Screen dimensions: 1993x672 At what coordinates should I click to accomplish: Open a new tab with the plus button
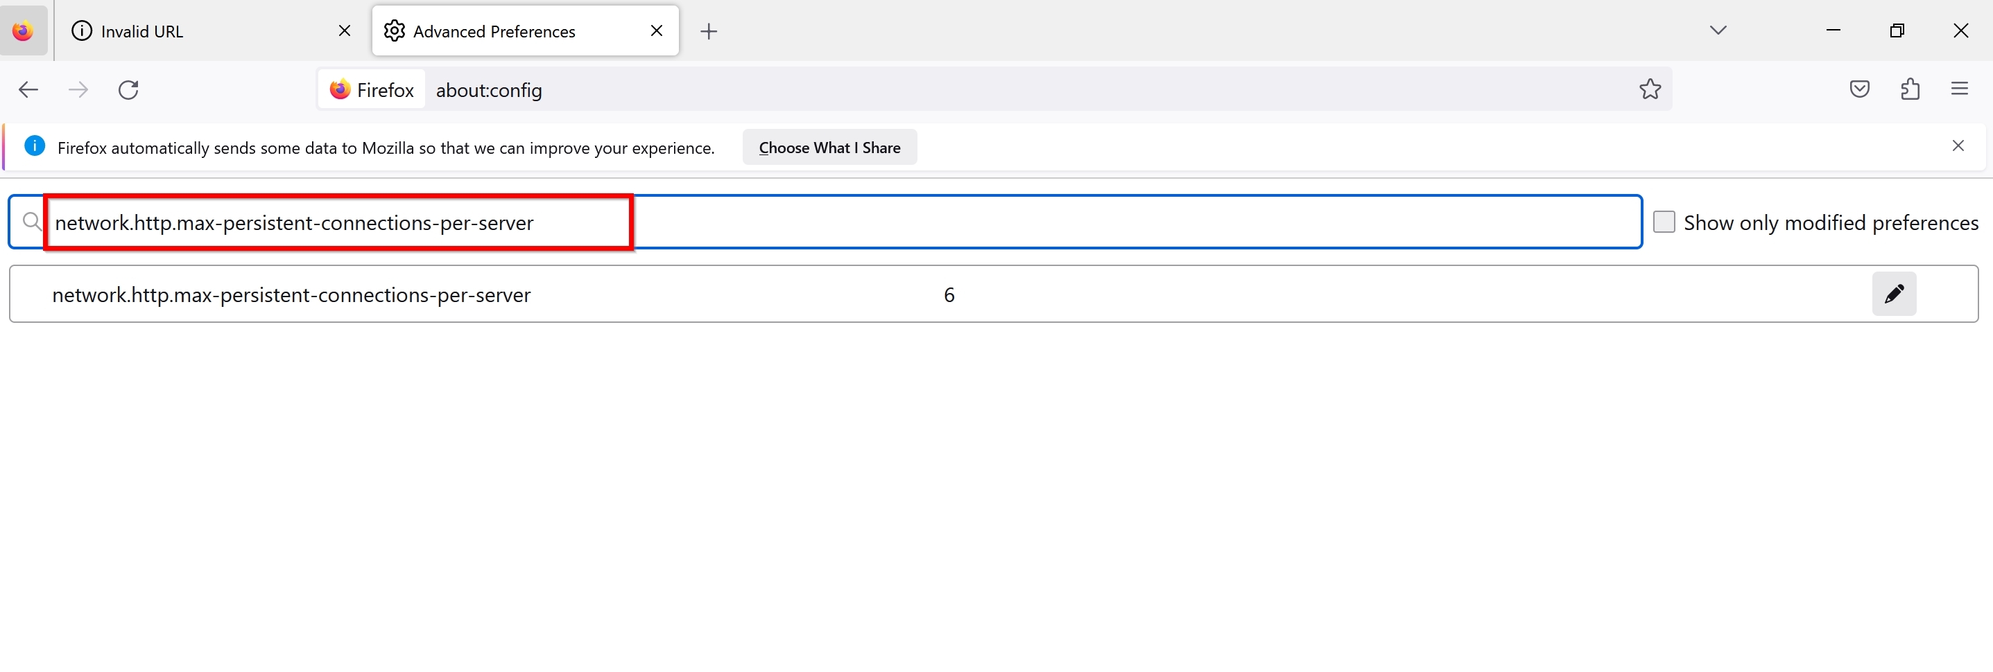[708, 31]
